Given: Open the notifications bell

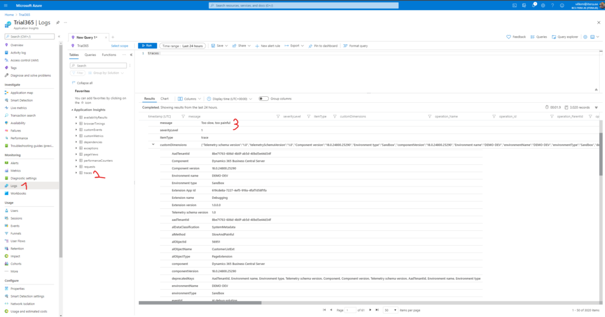Looking at the screenshot, I should coord(534,5).
